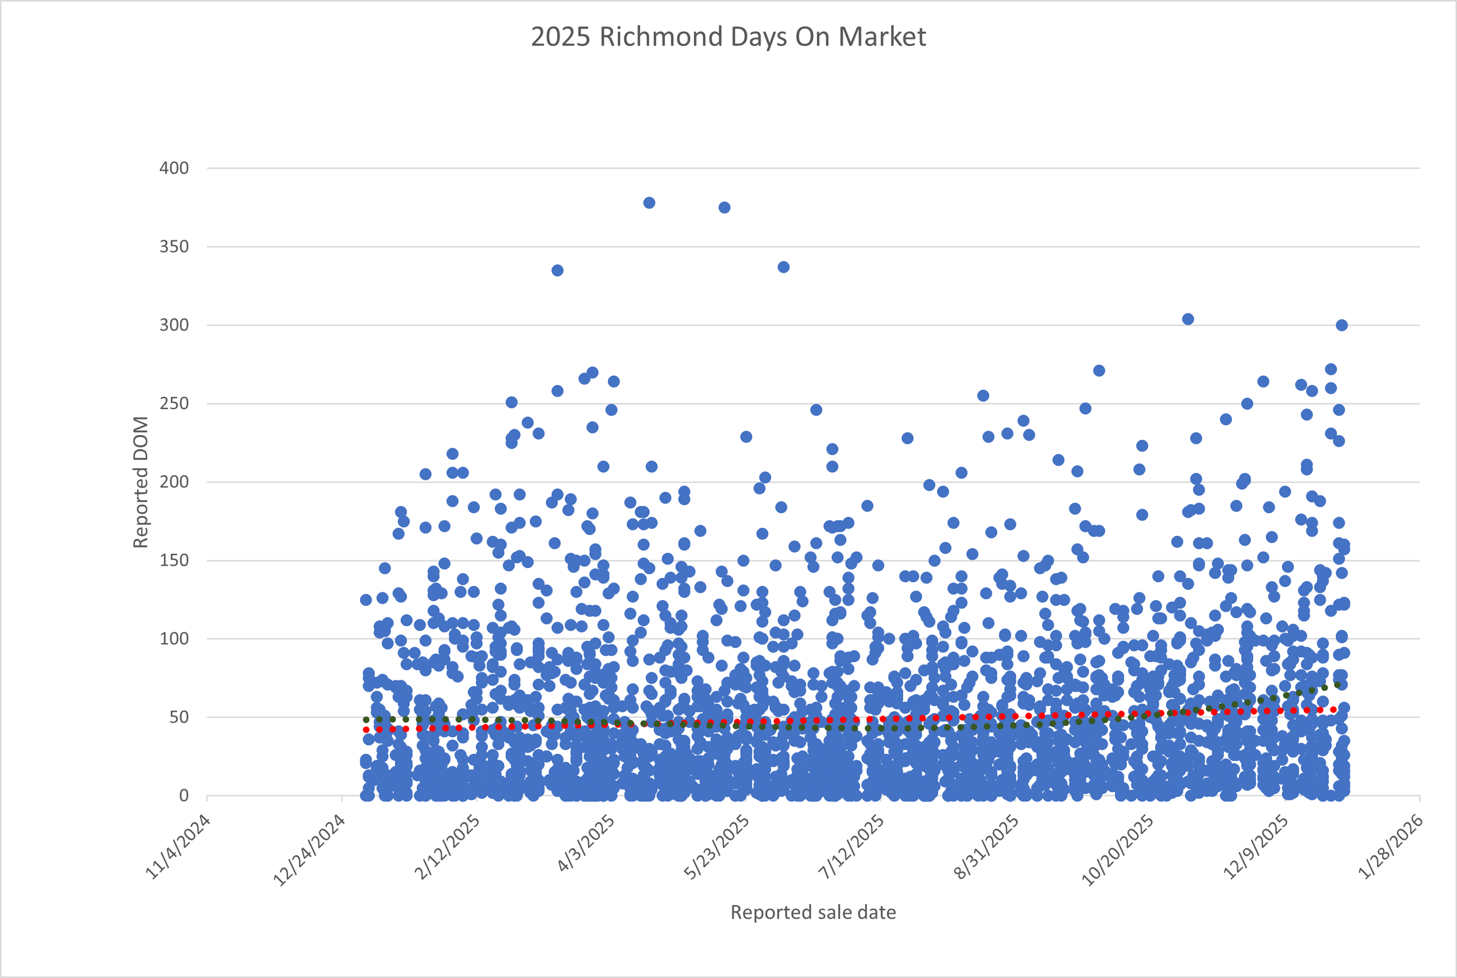
Task: Click the last red dotted trendline marker
Action: pyautogui.click(x=1334, y=710)
